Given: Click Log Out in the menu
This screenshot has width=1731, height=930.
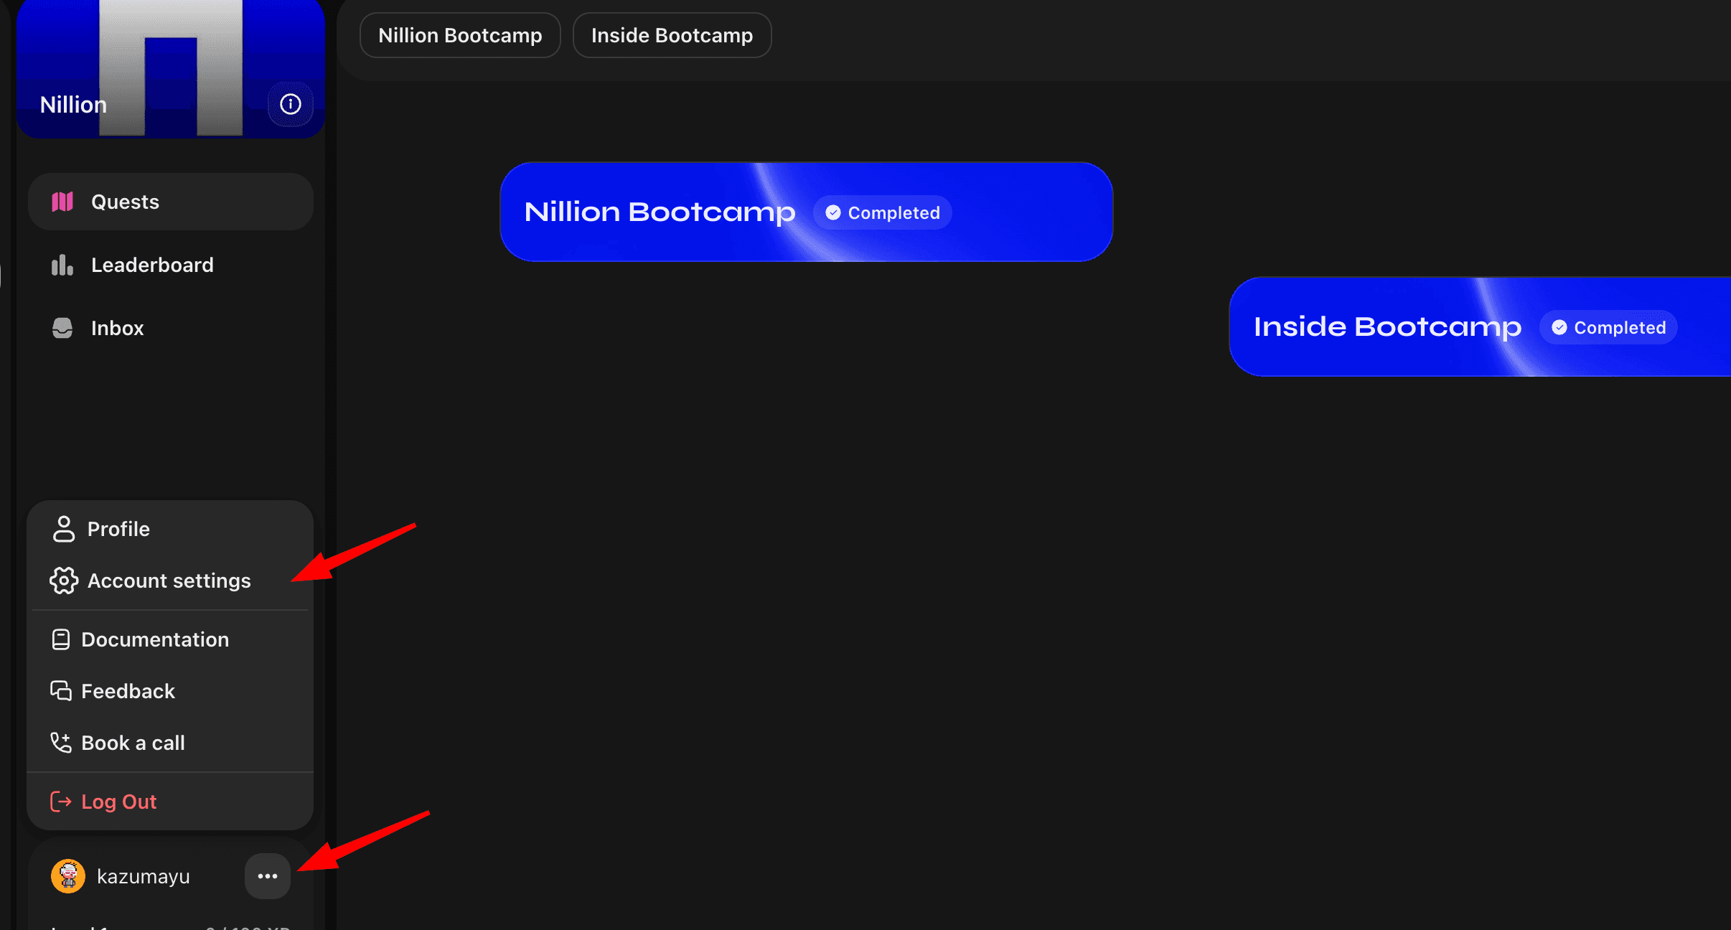Looking at the screenshot, I should pyautogui.click(x=170, y=802).
